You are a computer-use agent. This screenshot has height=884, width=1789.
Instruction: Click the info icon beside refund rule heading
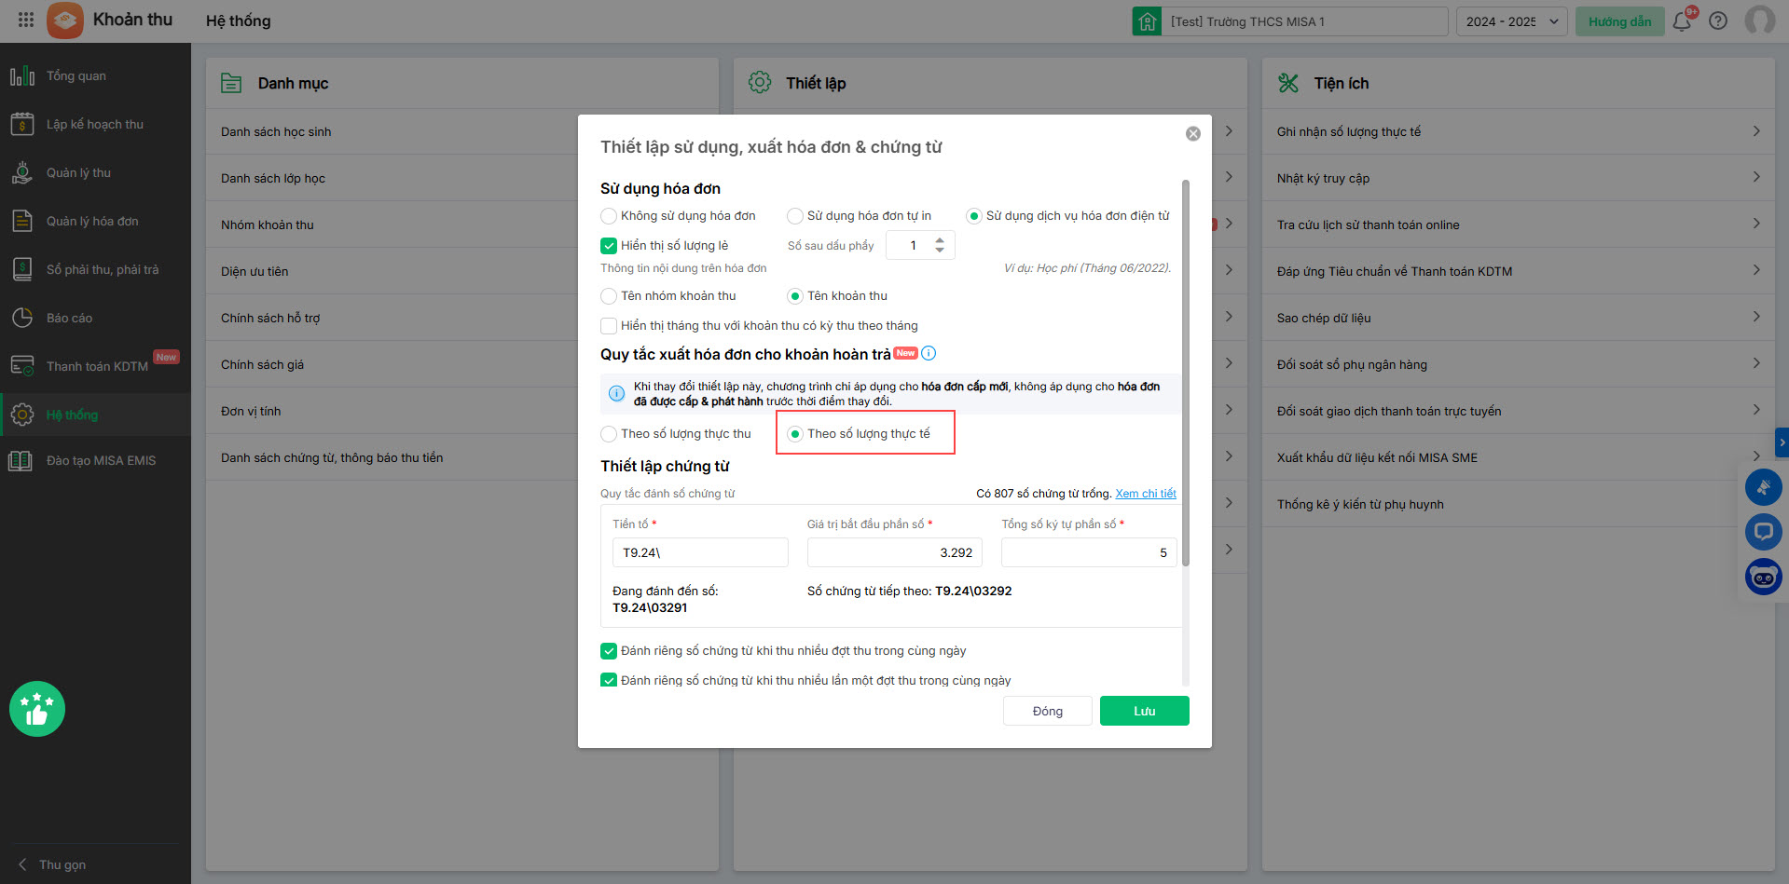pos(929,354)
